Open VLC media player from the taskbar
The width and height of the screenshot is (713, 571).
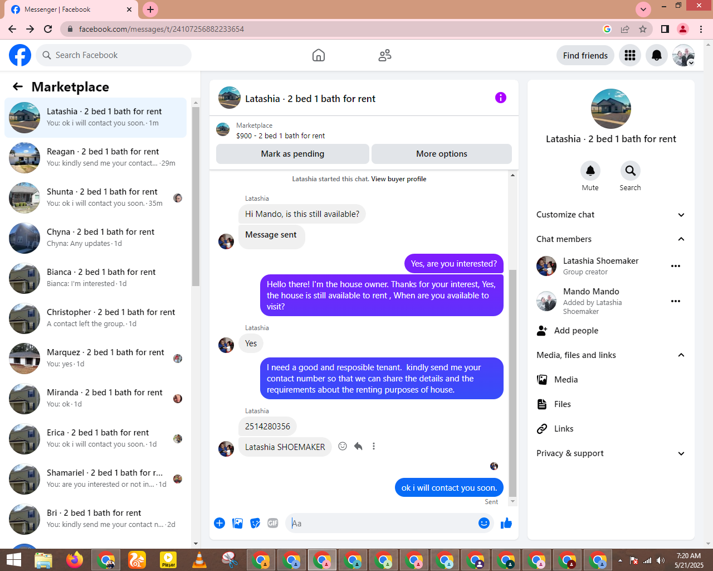[199, 560]
